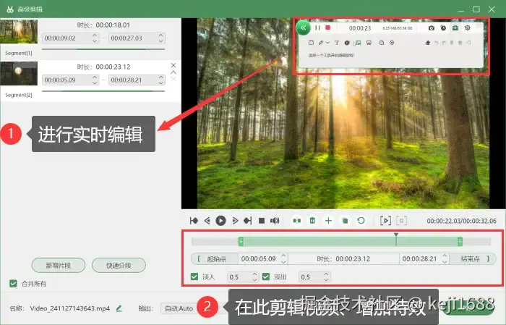Increase the fade-in duration value
The height and width of the screenshot is (325, 506).
click(x=254, y=274)
